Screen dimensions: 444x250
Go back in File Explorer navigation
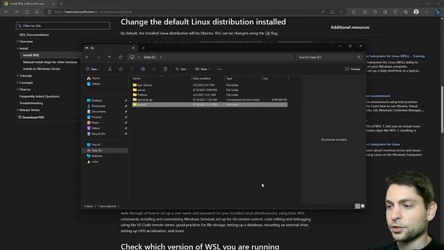tap(87, 57)
